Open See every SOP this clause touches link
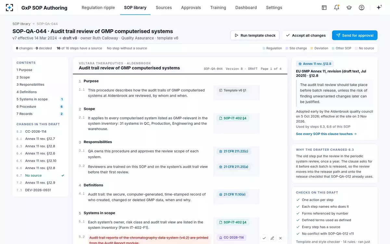Image resolution: width=390 pixels, height=244 pixels. (326, 134)
